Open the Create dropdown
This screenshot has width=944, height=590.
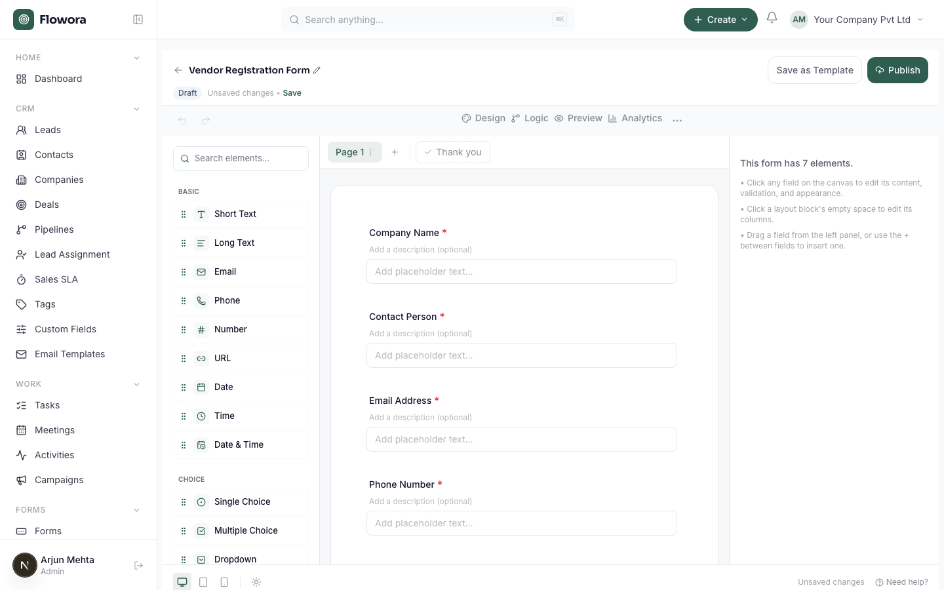pos(720,20)
